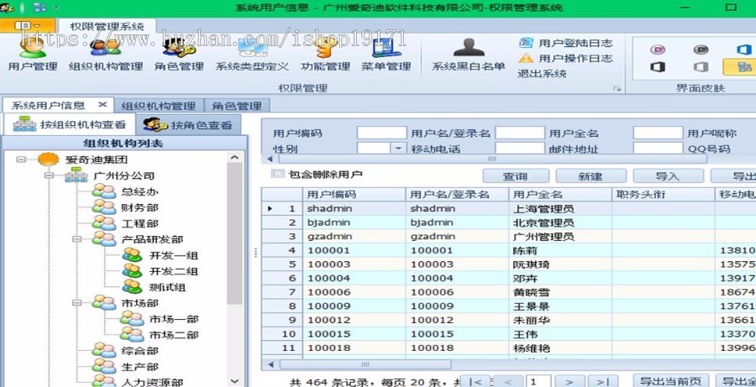Sort by 用户编码 column header
756x387 pixels.
coord(354,195)
